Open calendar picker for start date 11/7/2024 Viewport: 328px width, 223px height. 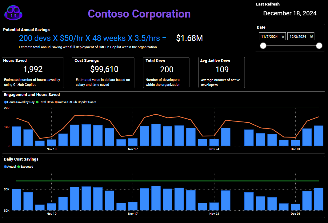pos(283,36)
